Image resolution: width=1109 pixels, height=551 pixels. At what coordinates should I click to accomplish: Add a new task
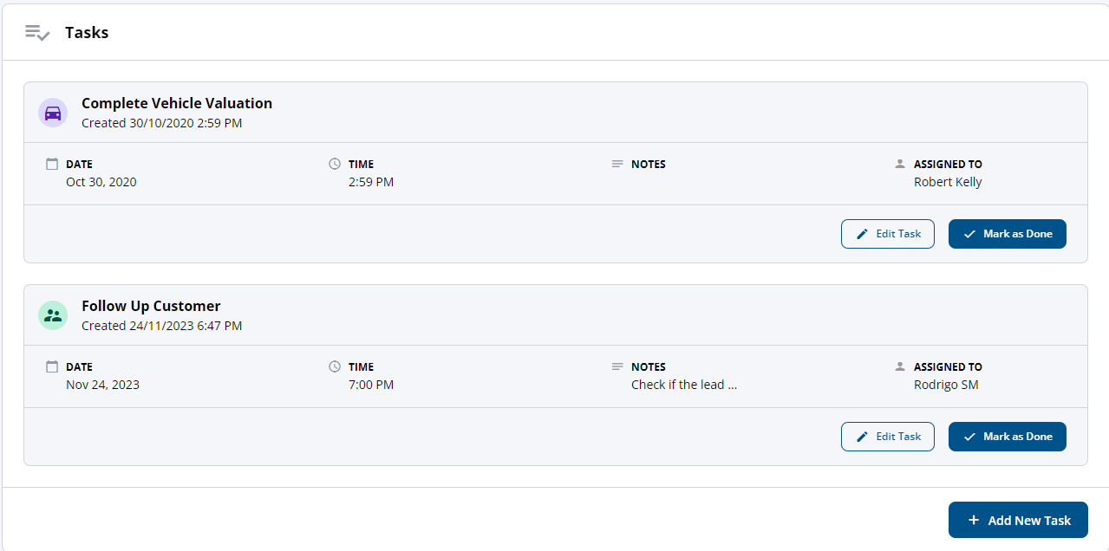click(1018, 520)
